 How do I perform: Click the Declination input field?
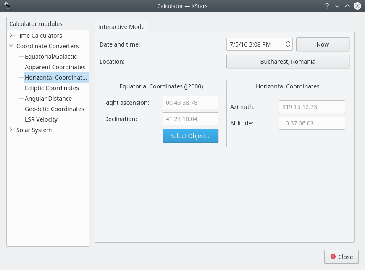(x=190, y=119)
